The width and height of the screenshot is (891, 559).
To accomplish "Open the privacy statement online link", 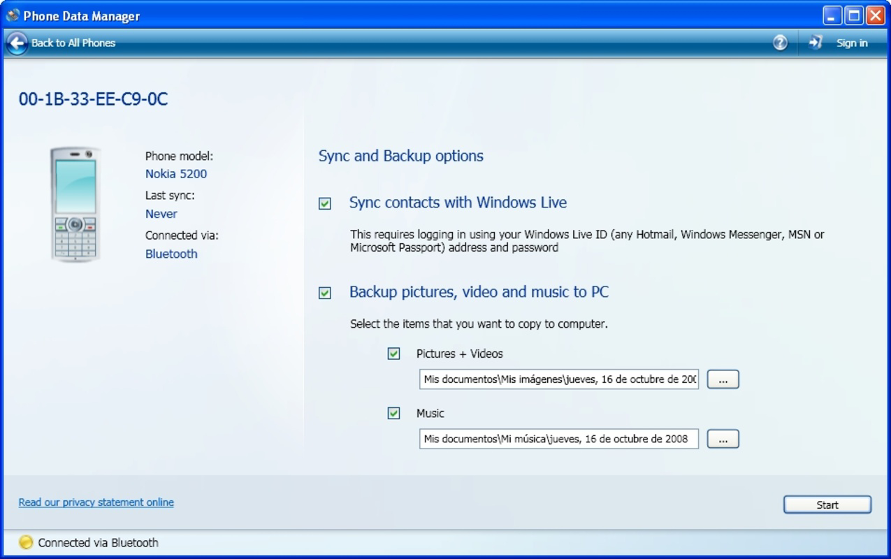I will [x=96, y=502].
